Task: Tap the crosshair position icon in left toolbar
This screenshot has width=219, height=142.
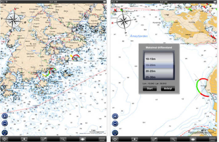Action: (5, 139)
